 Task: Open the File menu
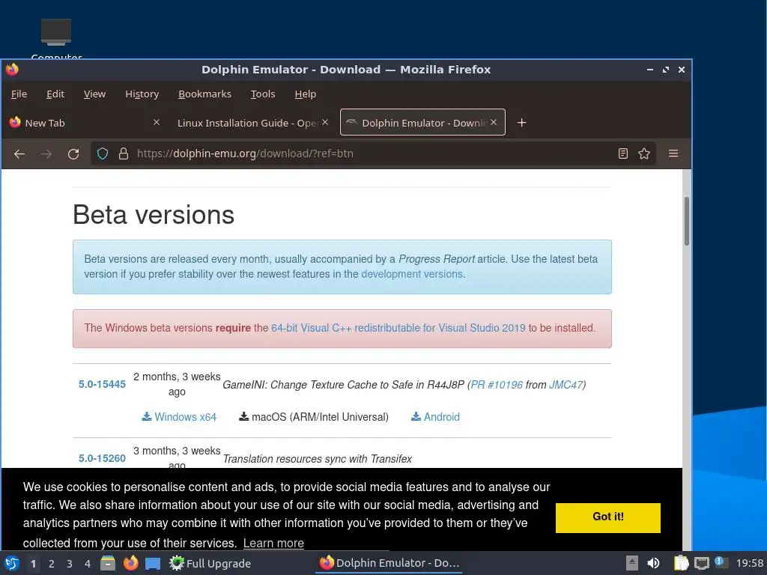pos(19,94)
